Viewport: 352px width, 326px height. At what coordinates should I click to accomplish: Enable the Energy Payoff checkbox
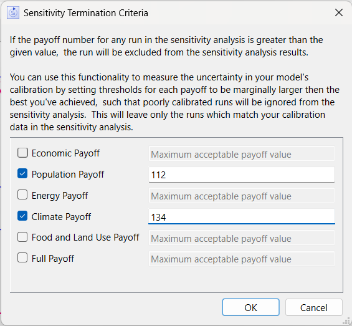[22, 195]
